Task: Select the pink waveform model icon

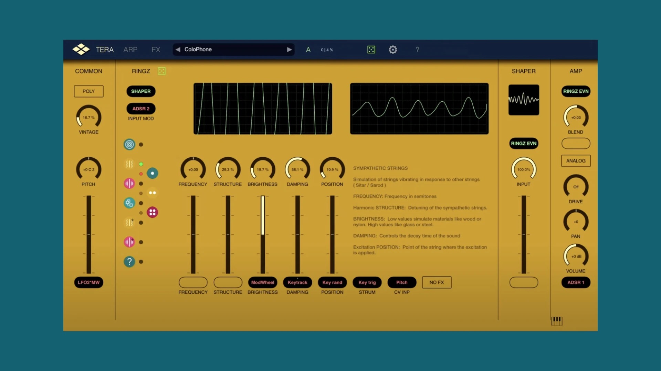Action: point(129,183)
